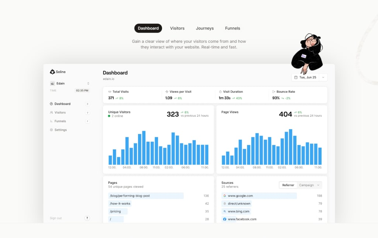Click the 1.09 views per visit value
Viewport: 378px width, 238px height.
169,98
